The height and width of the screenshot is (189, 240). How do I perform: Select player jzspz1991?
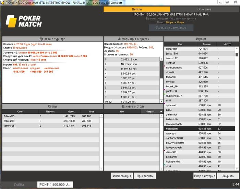tap(199, 54)
